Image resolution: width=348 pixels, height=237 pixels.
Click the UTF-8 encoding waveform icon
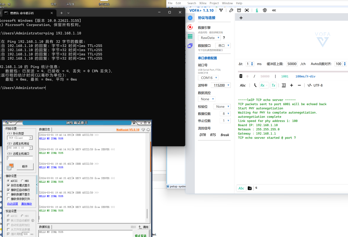tap(309, 85)
